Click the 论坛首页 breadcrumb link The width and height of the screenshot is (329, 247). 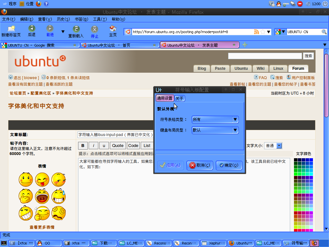click(18, 93)
